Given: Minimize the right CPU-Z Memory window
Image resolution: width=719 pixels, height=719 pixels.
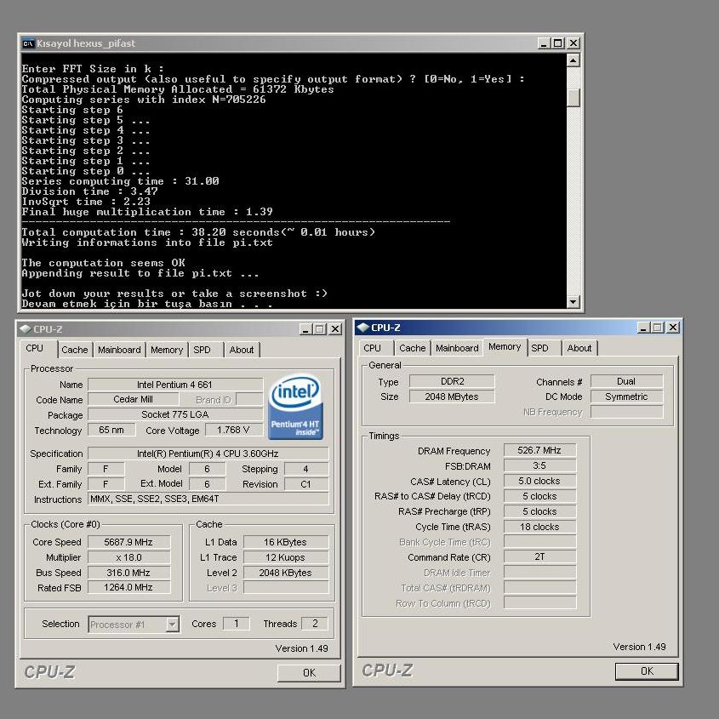Looking at the screenshot, I should [x=643, y=328].
